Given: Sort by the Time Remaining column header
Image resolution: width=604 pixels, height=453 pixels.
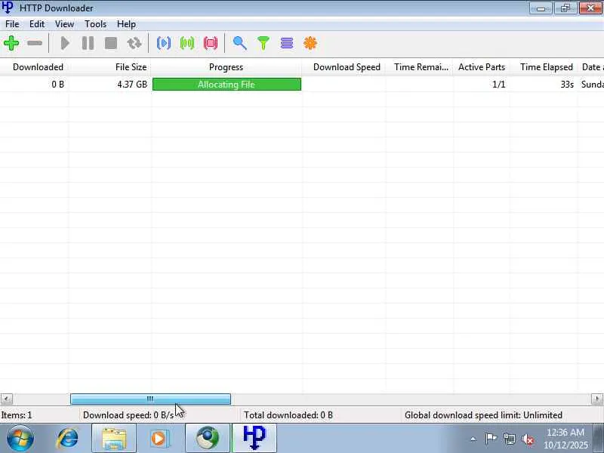Looking at the screenshot, I should tap(420, 67).
